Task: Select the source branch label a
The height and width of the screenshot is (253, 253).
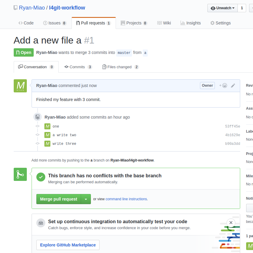Action: pos(145,53)
